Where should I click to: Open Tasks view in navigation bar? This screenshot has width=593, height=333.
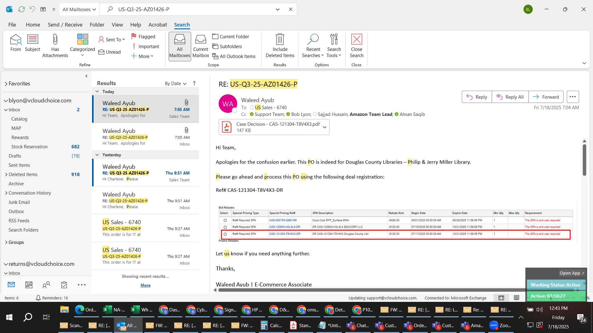point(64,285)
